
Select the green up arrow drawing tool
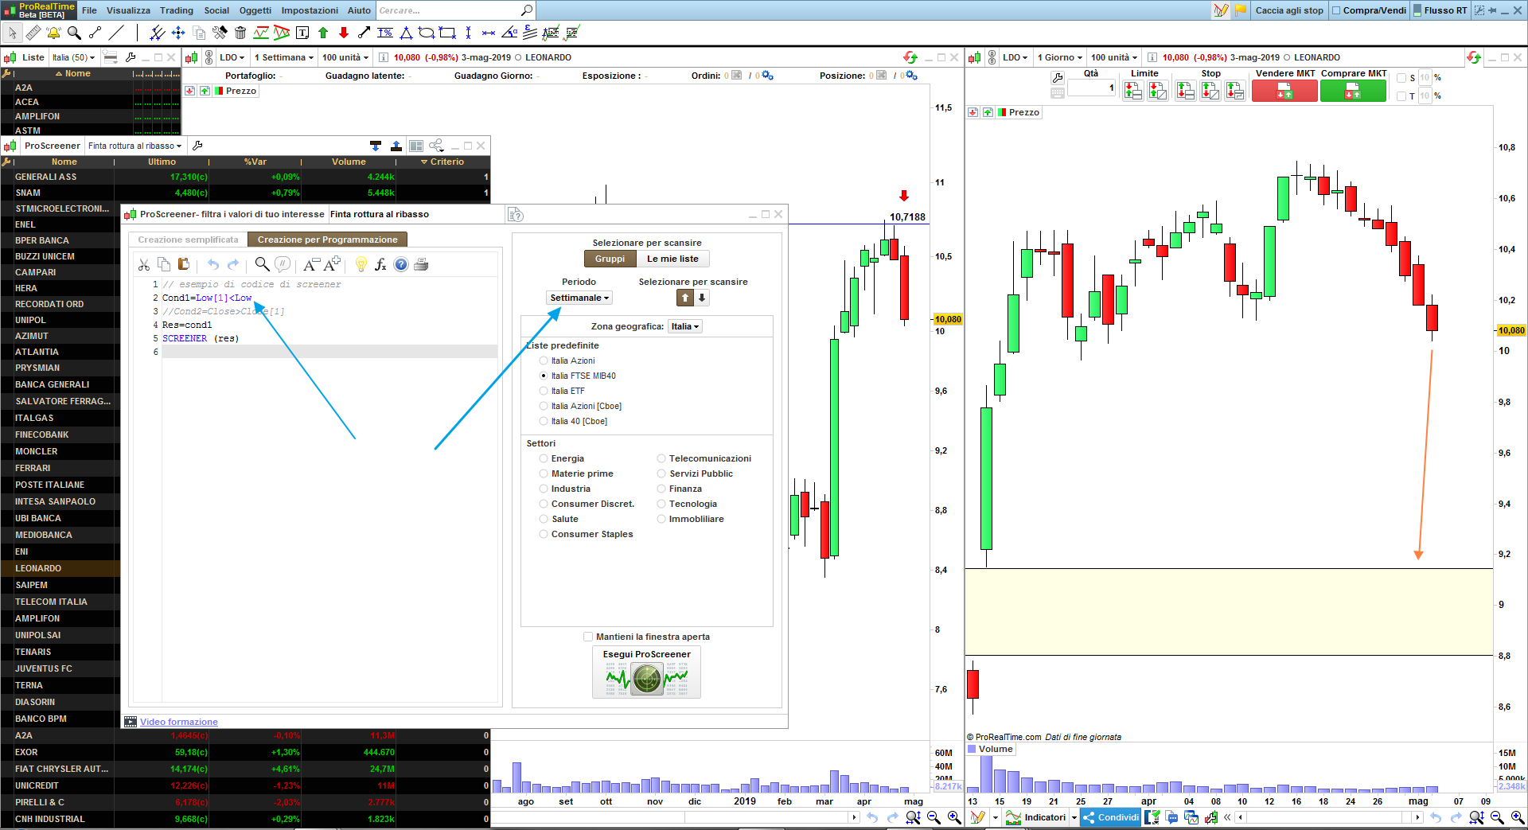click(x=323, y=33)
